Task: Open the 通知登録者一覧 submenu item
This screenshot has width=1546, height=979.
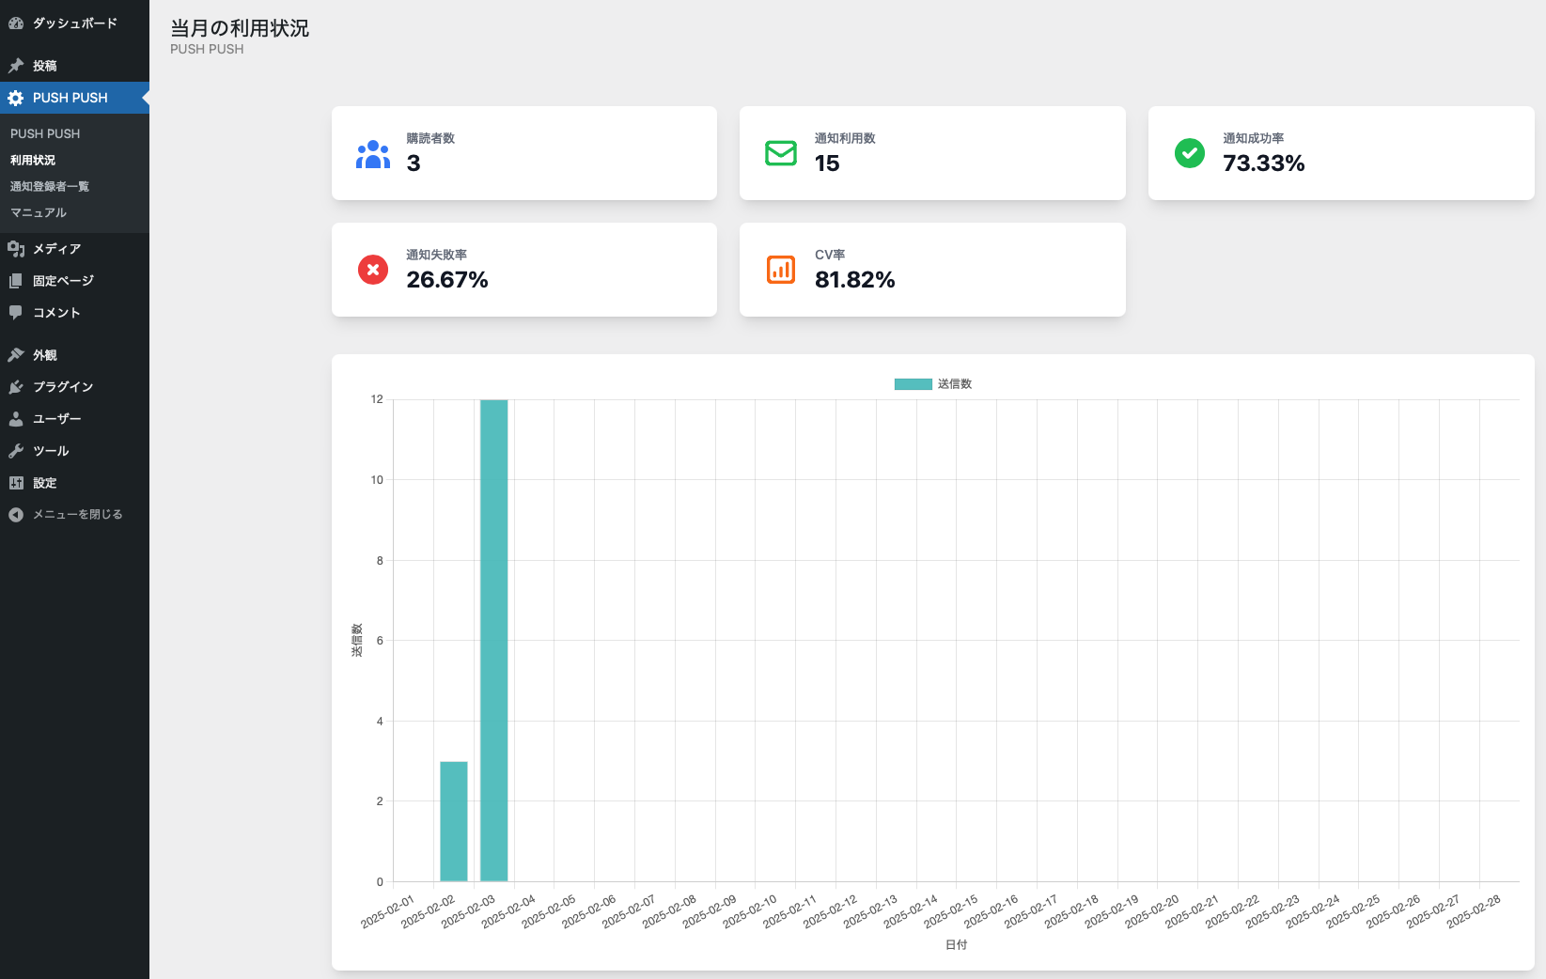Action: pos(50,187)
